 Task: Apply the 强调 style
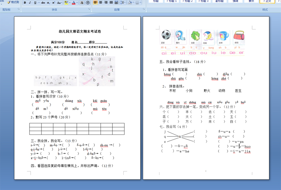pyautogui.click(x=235, y=1)
